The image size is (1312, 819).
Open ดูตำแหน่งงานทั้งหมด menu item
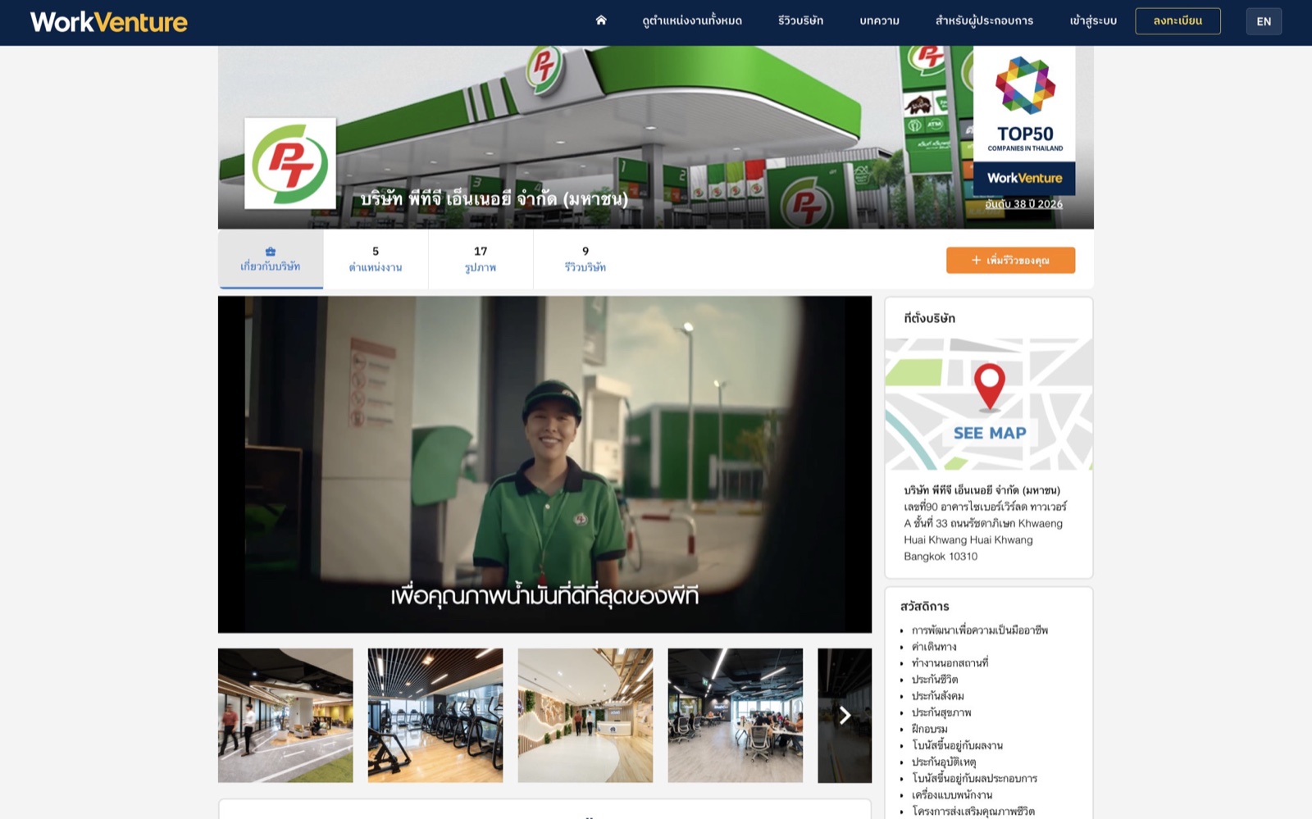692,21
